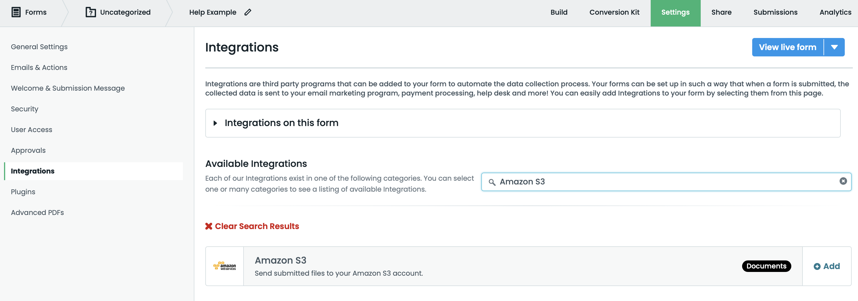858x301 pixels.
Task: Click the Uncategorized folder icon
Action: (91, 12)
